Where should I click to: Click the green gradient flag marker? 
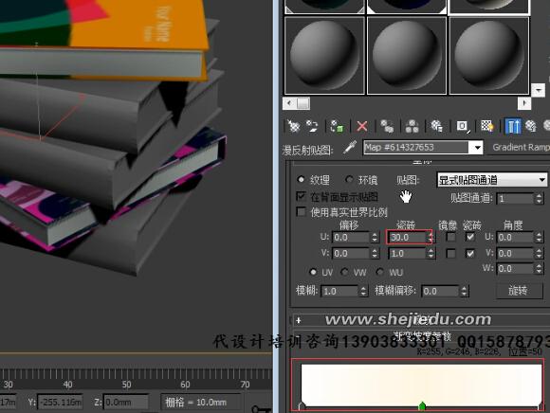click(x=422, y=406)
